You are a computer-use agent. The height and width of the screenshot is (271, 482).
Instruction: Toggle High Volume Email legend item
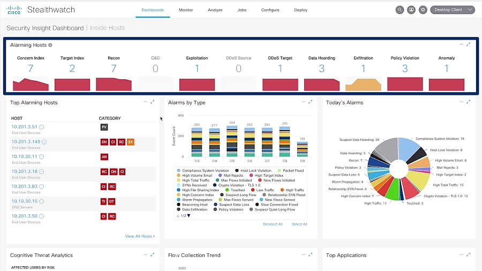pos(194,176)
